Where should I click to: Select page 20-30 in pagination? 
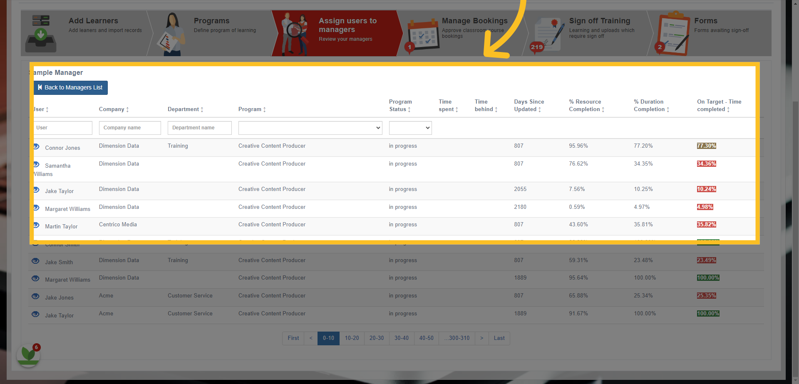pyautogui.click(x=377, y=338)
